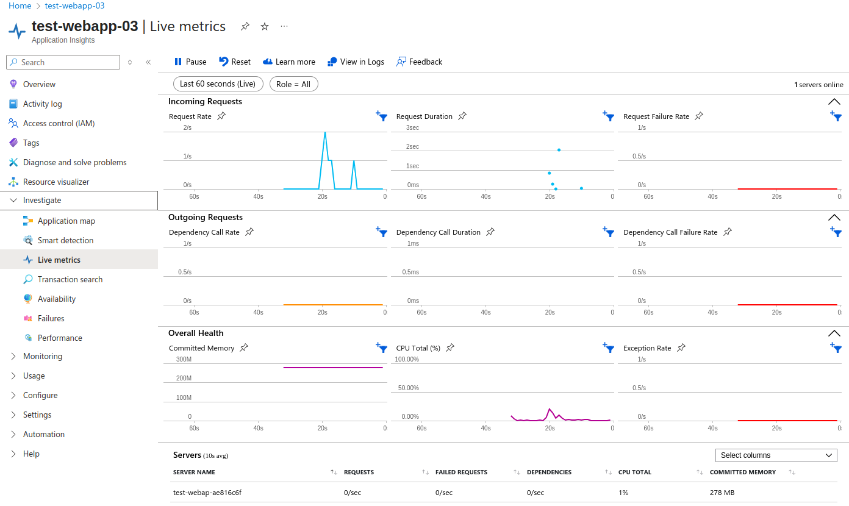Image resolution: width=849 pixels, height=506 pixels.
Task: Pin the Dependency Call Duration chart
Action: pyautogui.click(x=490, y=232)
